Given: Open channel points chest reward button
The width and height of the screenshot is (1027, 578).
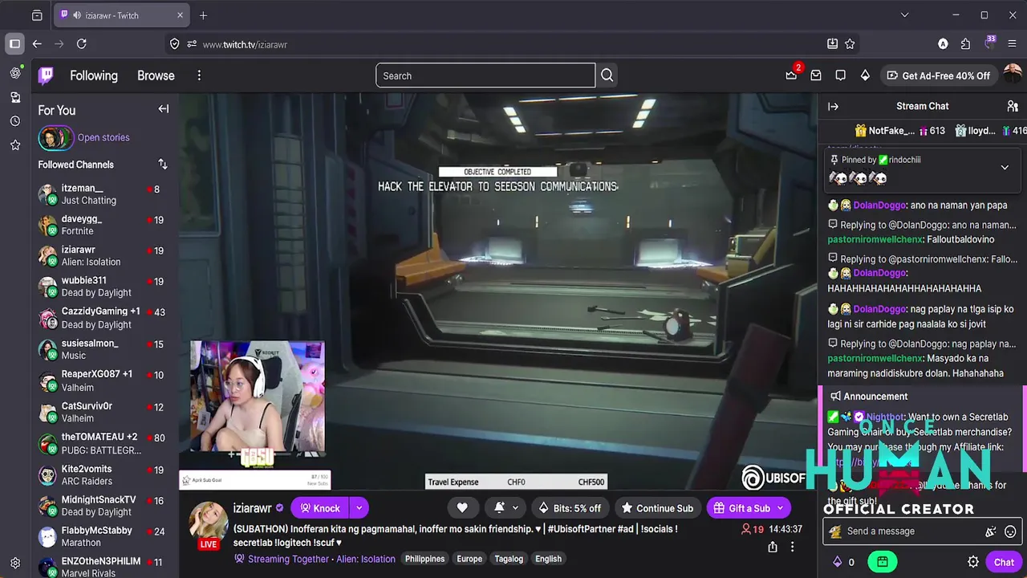Looking at the screenshot, I should [883, 562].
